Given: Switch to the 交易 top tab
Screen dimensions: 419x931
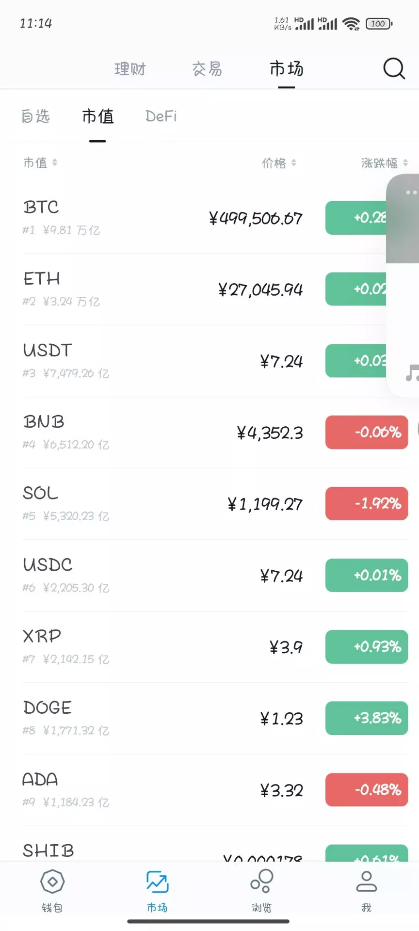Looking at the screenshot, I should coord(207,69).
